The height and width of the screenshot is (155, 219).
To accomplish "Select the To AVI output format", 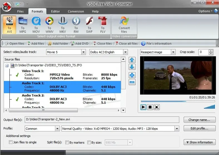I will [9, 25].
